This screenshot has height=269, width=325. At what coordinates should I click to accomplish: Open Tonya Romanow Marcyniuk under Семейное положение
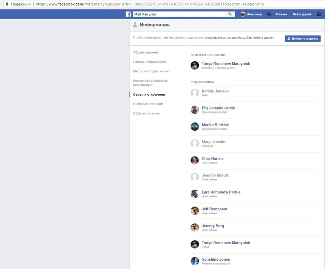coord(226,64)
